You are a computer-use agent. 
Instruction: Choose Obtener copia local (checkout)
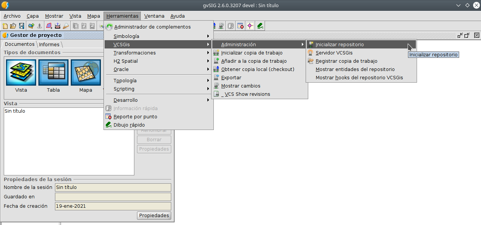pos(259,69)
